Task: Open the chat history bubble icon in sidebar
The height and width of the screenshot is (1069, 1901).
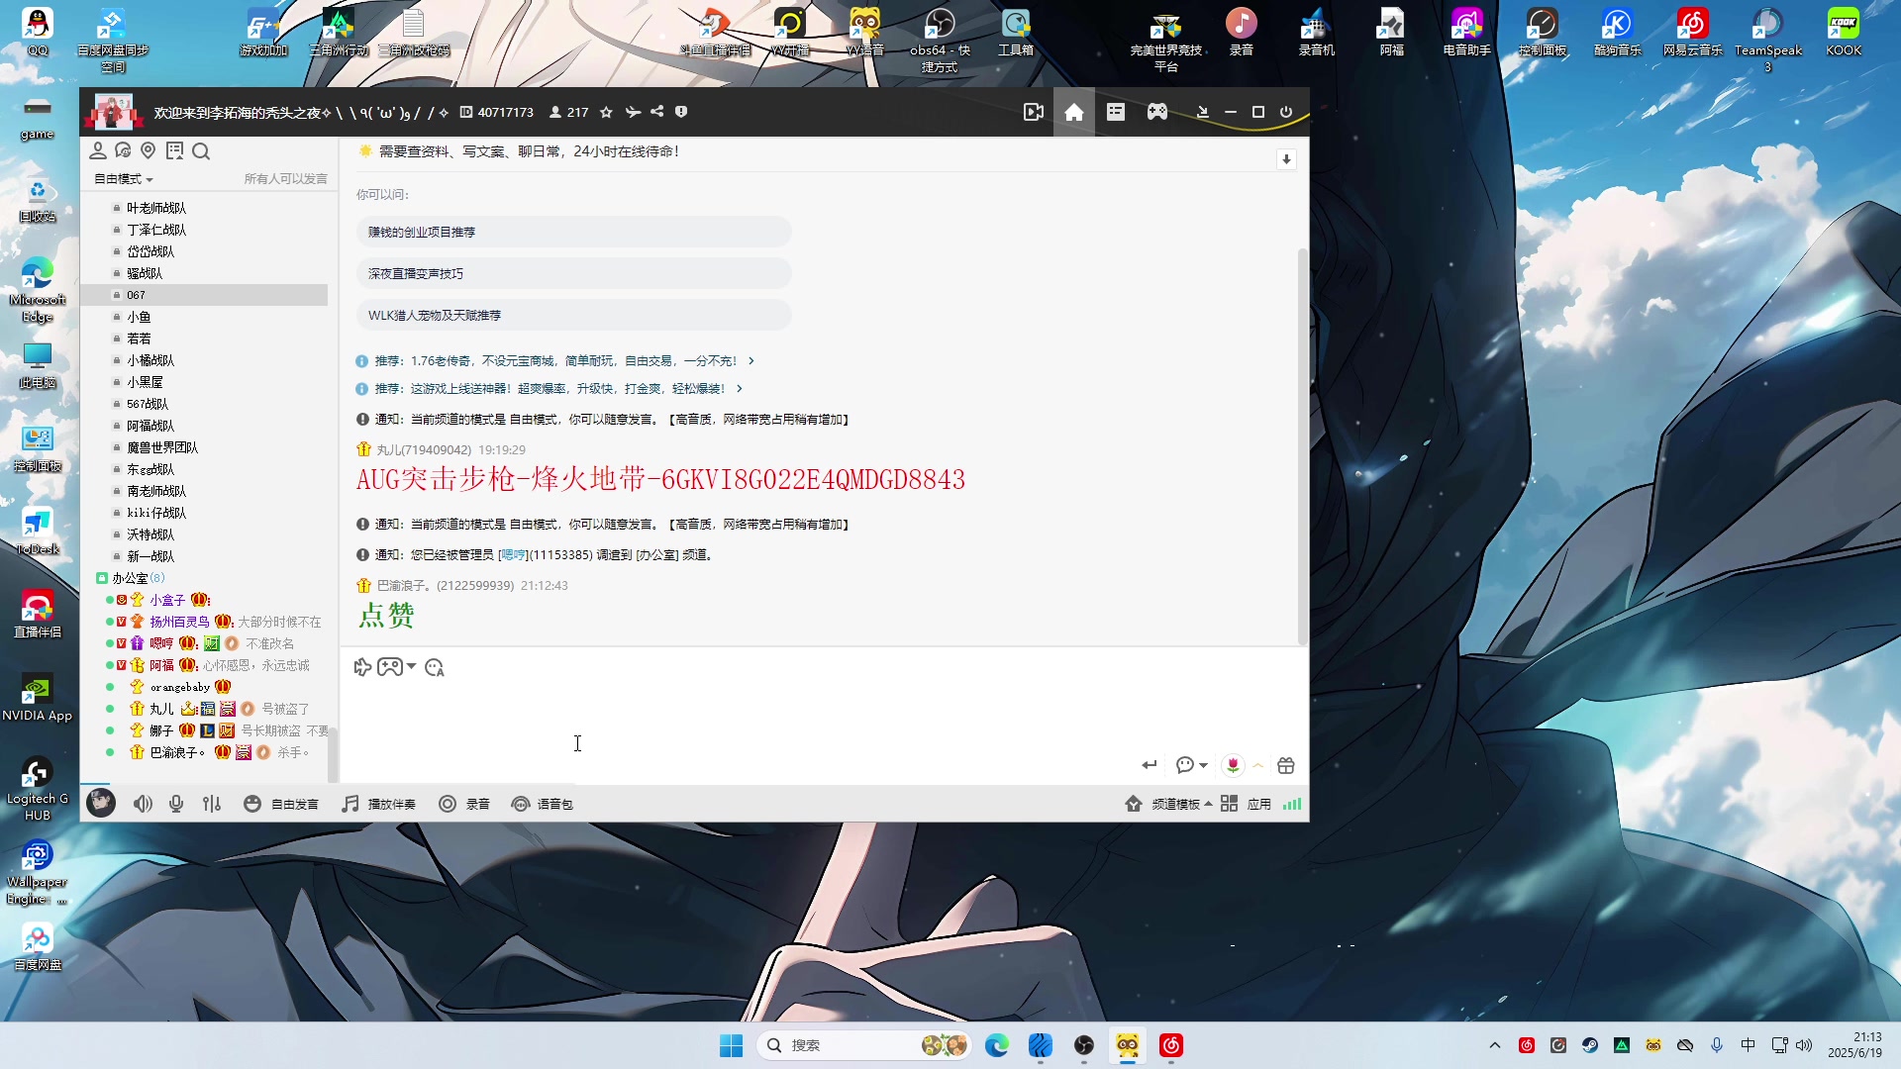Action: (123, 150)
